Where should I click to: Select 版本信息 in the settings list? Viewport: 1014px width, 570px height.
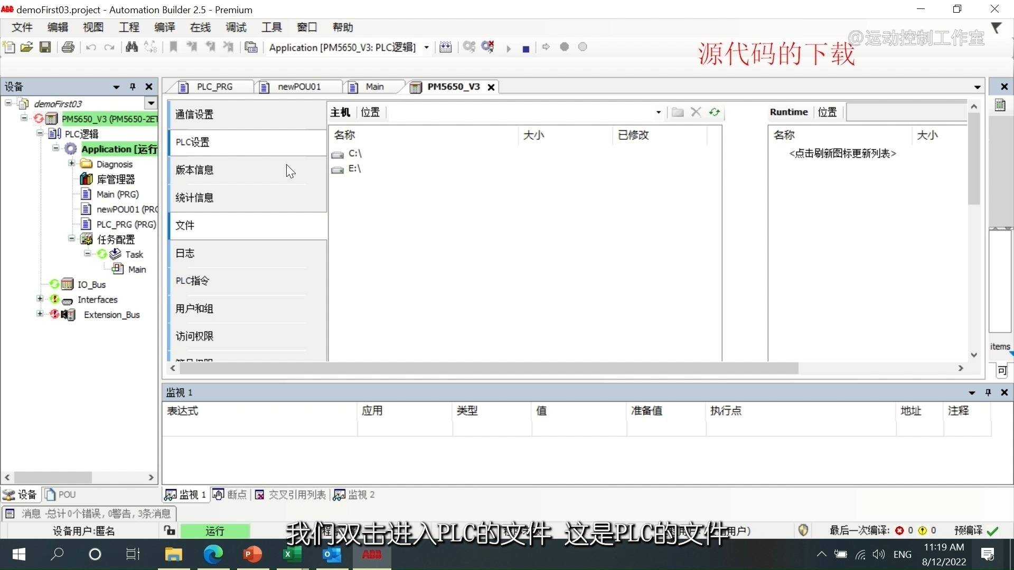pos(195,169)
